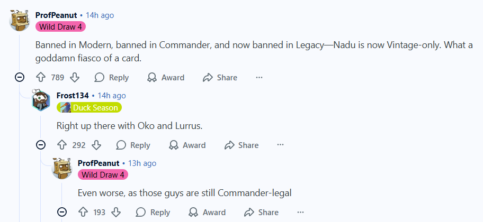The height and width of the screenshot is (222, 483).
Task: Open more options on the 789-point comment
Action: pos(259,78)
